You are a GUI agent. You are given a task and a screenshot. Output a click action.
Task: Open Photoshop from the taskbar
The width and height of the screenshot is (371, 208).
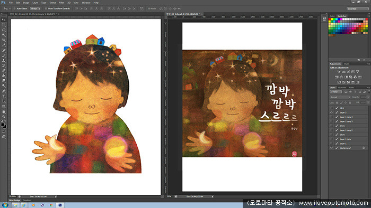coord(60,205)
